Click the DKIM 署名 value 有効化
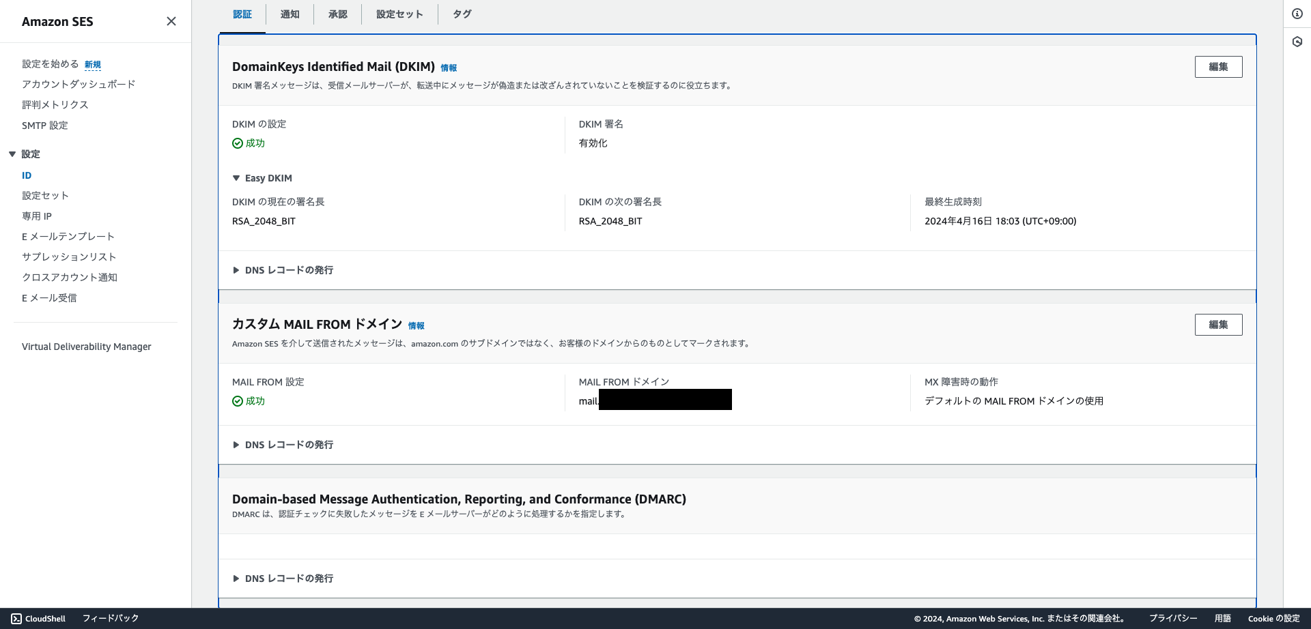 point(593,143)
